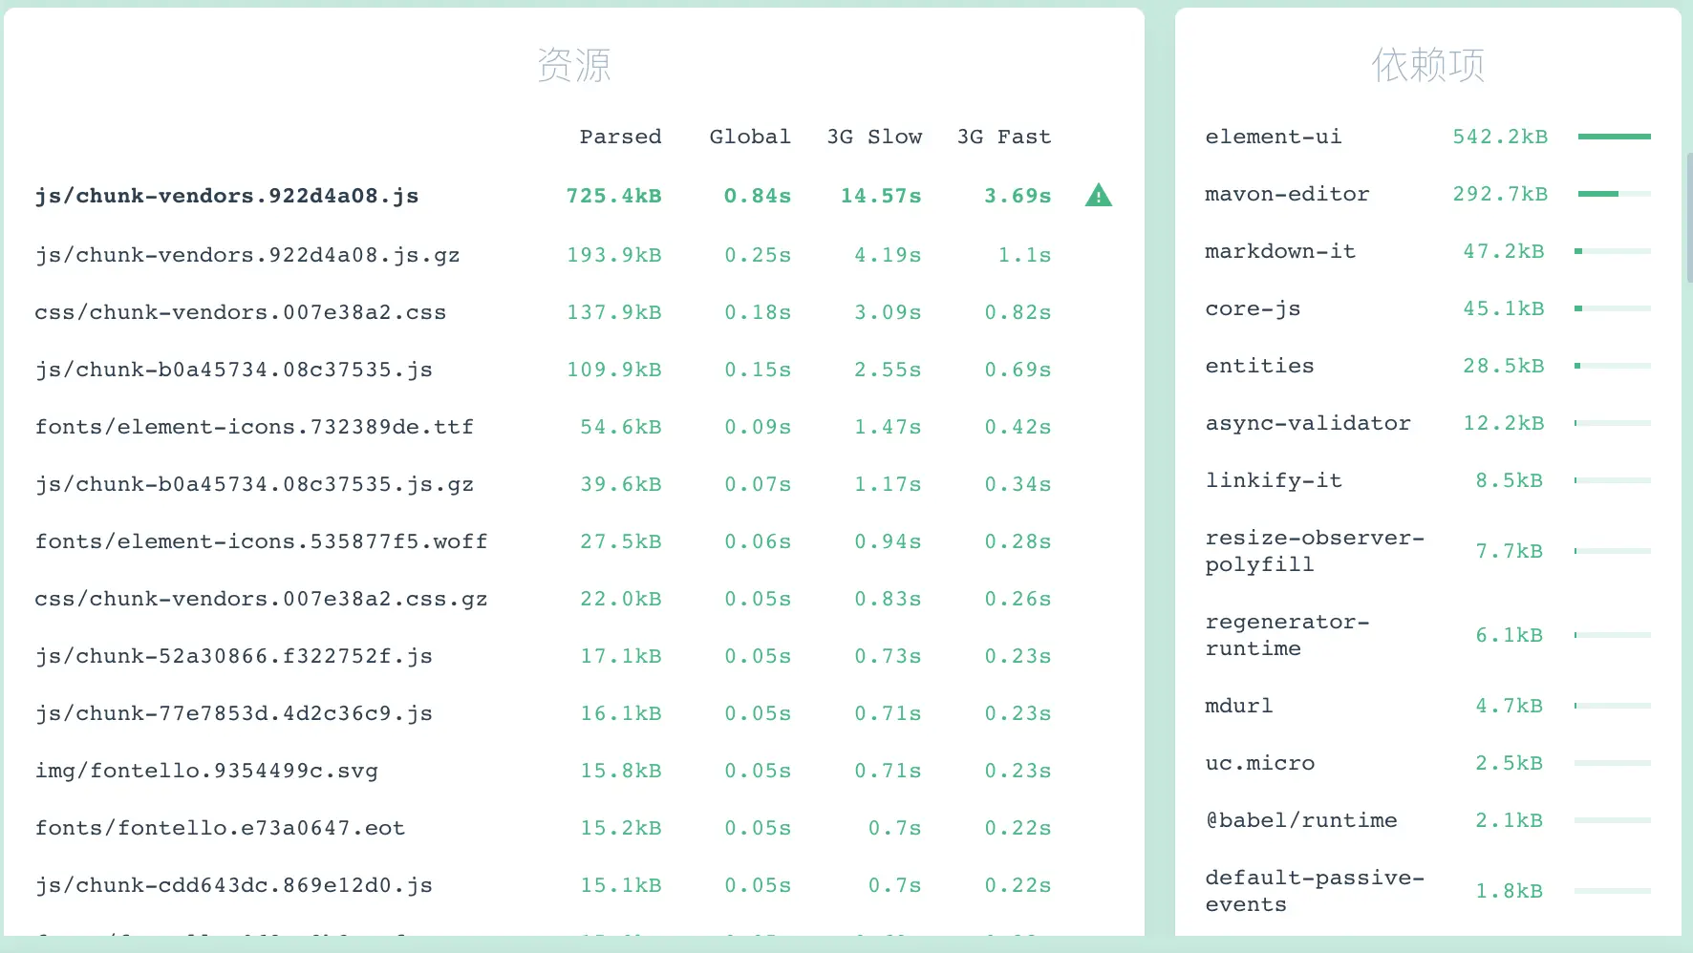Viewport: 1693px width, 953px height.
Task: Click the 193.9kB parsed size value
Action: tap(613, 255)
